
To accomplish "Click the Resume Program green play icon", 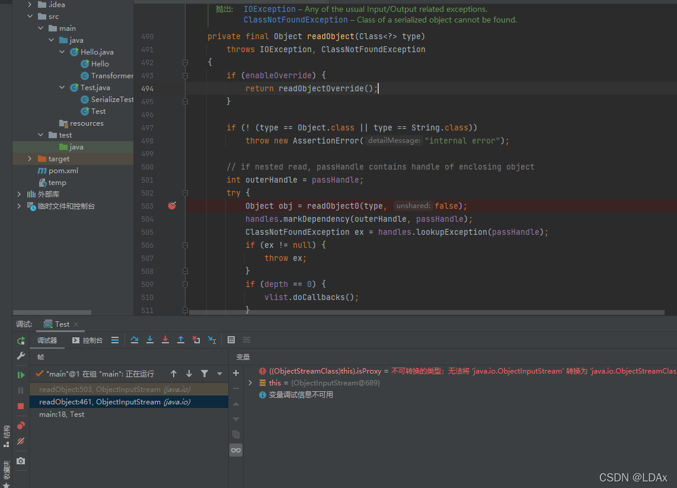I will coord(21,375).
